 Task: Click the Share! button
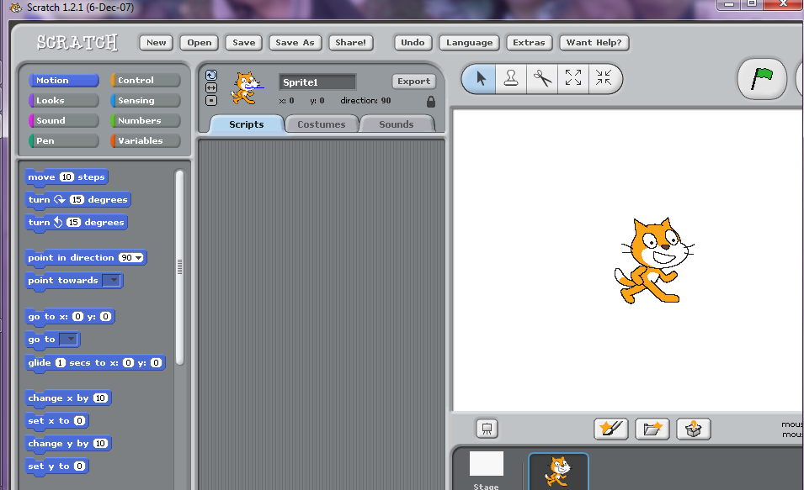point(351,42)
